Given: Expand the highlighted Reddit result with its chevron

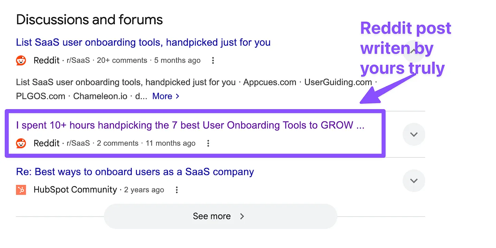Looking at the screenshot, I should [414, 134].
